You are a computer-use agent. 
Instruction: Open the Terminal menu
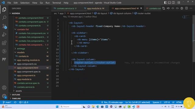[57, 3]
